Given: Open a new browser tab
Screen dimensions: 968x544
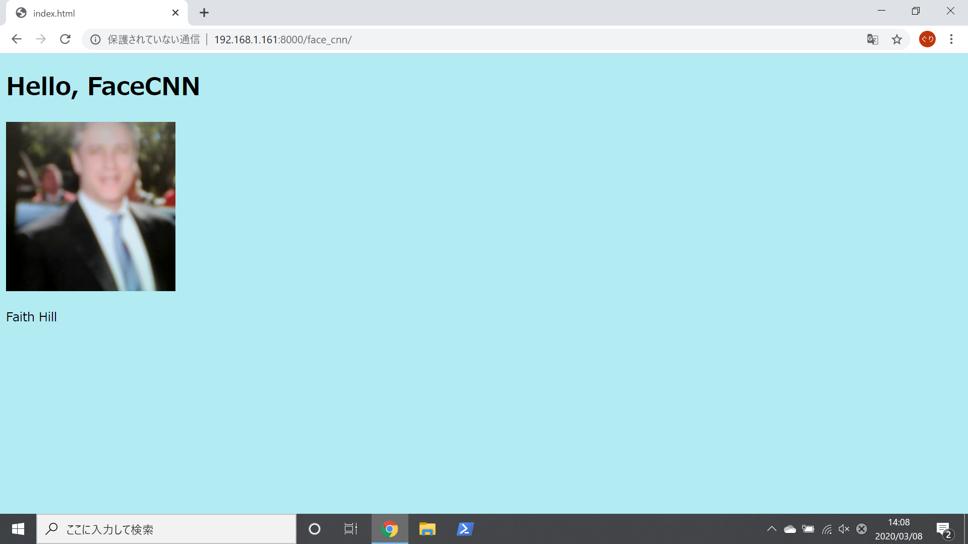Looking at the screenshot, I should [x=204, y=13].
